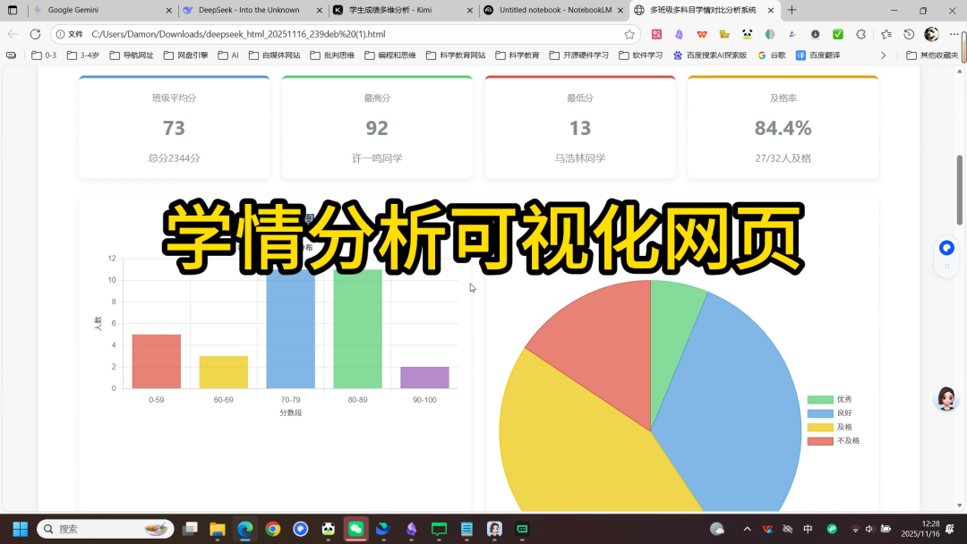Click the 及格 yellow legend swatch
This screenshot has height=544, width=967.
tap(821, 427)
